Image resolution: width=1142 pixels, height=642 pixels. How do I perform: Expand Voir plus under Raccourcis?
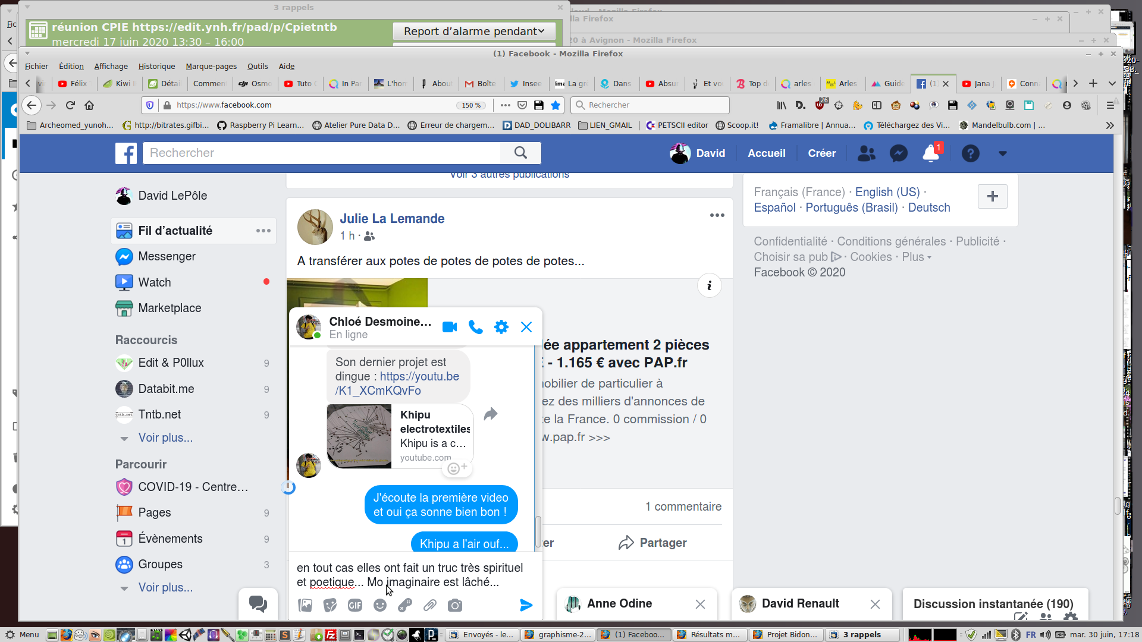165,438
